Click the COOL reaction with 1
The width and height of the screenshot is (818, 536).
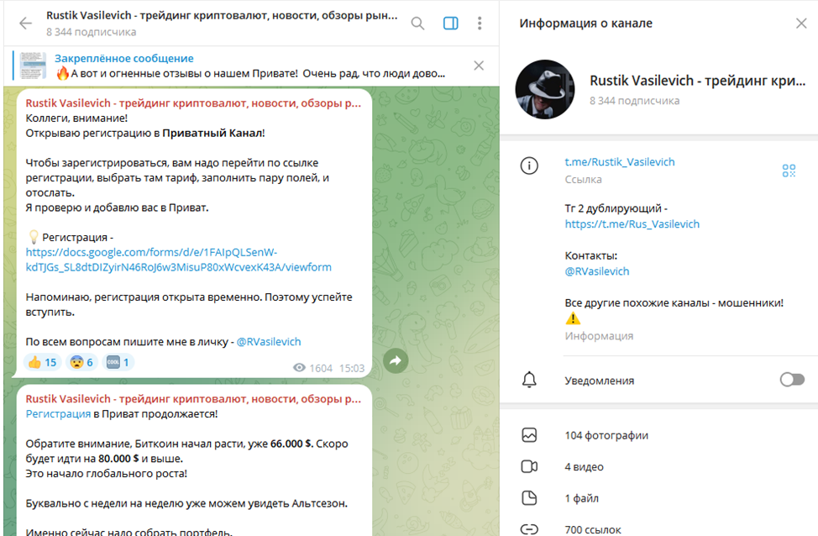[118, 362]
